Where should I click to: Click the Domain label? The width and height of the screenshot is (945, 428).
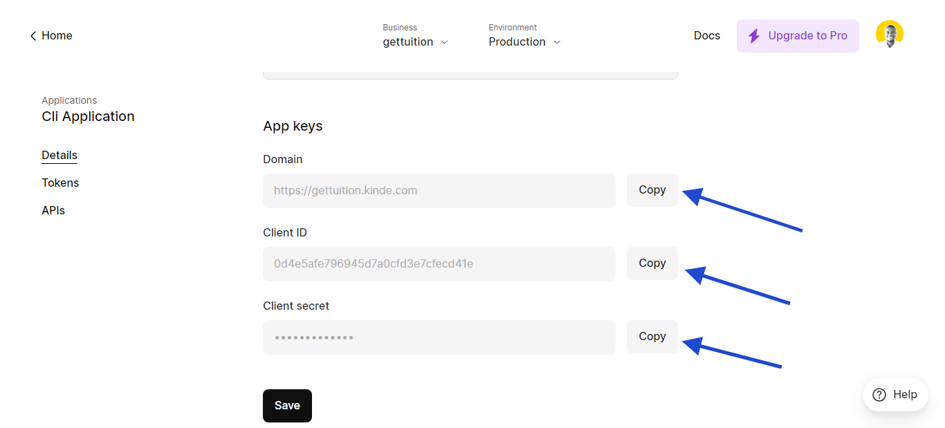pos(283,160)
